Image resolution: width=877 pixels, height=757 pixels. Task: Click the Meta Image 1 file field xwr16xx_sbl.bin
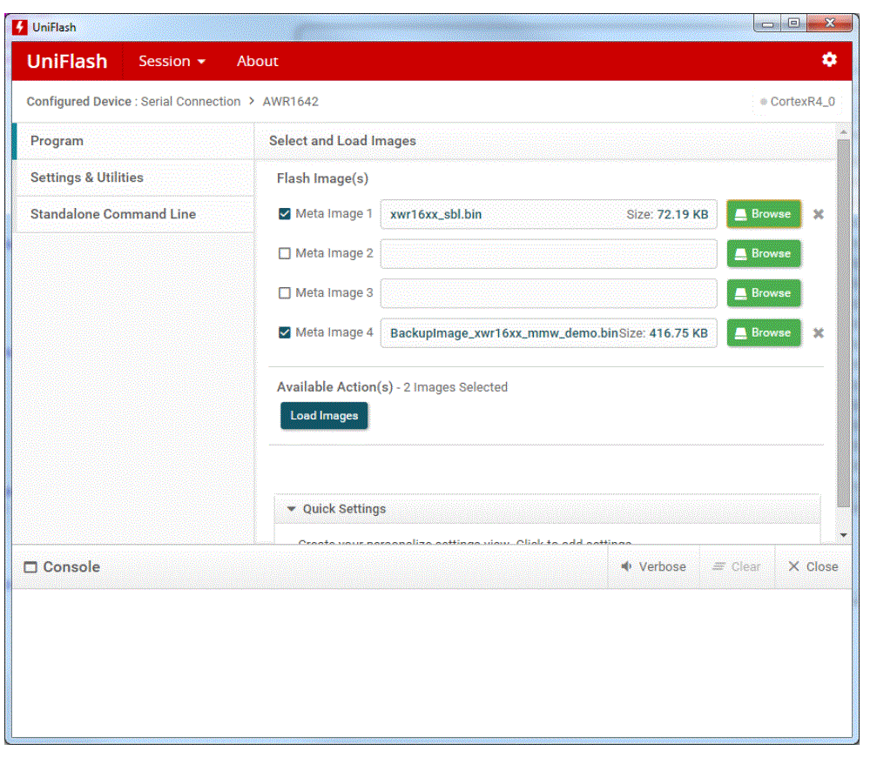point(549,215)
